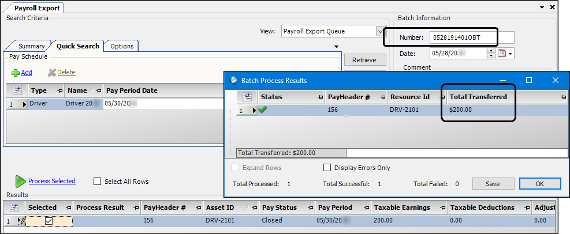Click the batch Number input field
570x234 pixels.
tap(472, 37)
